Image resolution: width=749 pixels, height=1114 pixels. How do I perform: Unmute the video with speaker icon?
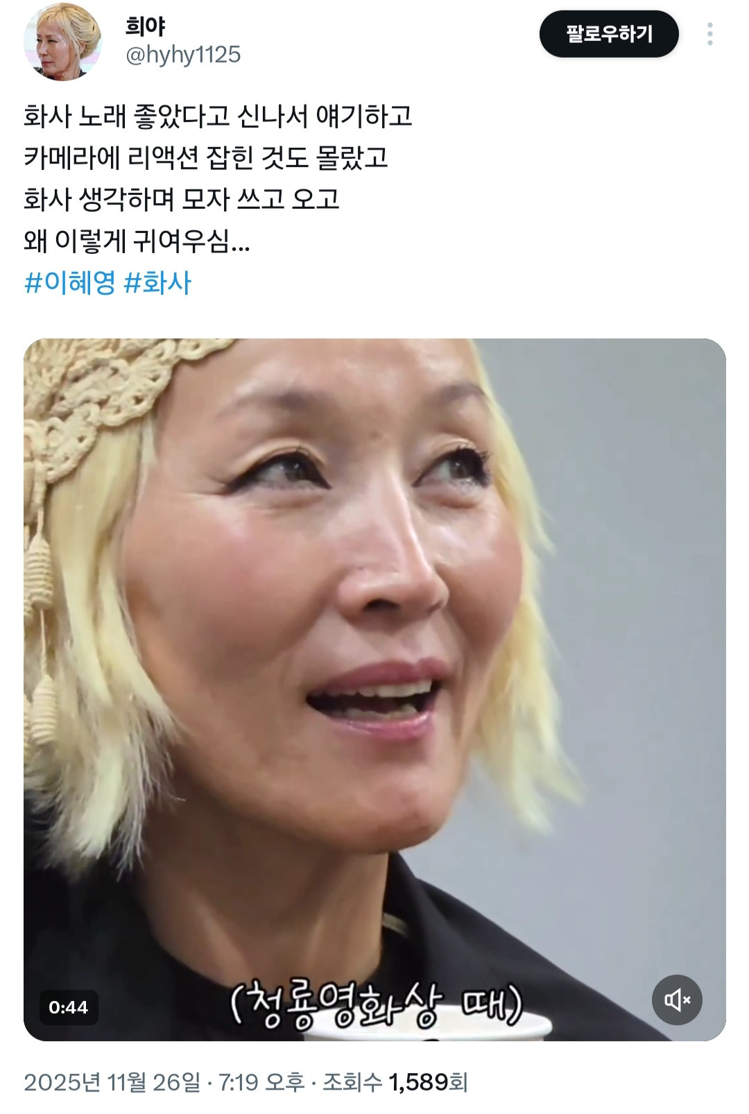pos(677,1000)
